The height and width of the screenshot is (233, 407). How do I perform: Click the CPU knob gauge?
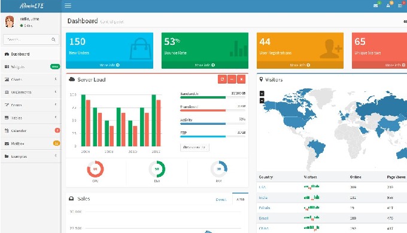click(95, 169)
